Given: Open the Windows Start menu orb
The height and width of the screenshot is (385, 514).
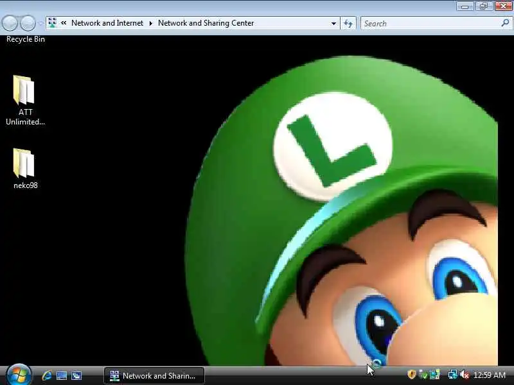Looking at the screenshot, I should pyautogui.click(x=19, y=375).
